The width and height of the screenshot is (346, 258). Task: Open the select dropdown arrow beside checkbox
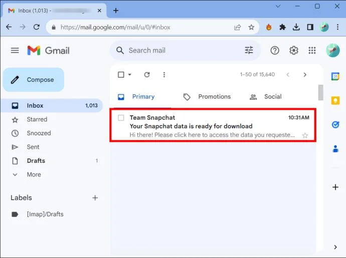coord(130,75)
